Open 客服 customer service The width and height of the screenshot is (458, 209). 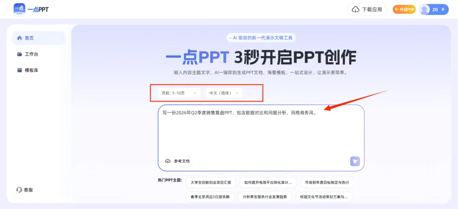point(25,190)
